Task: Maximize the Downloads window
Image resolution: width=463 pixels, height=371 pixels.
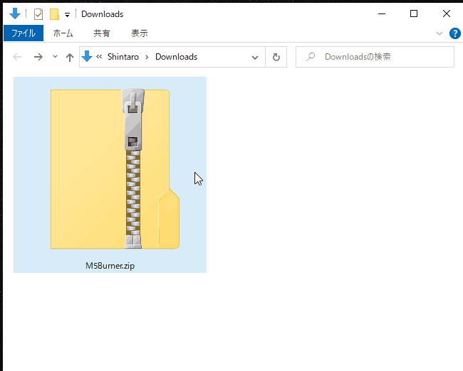Action: [414, 14]
